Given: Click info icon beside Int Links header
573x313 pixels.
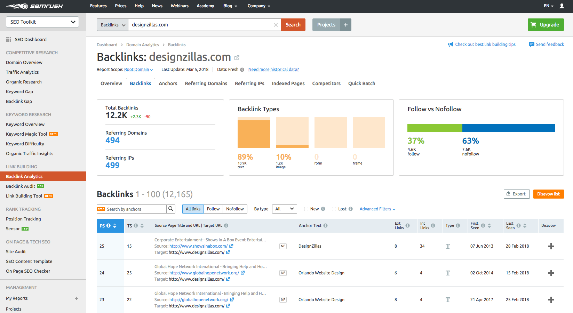Looking at the screenshot, I should [x=433, y=226].
